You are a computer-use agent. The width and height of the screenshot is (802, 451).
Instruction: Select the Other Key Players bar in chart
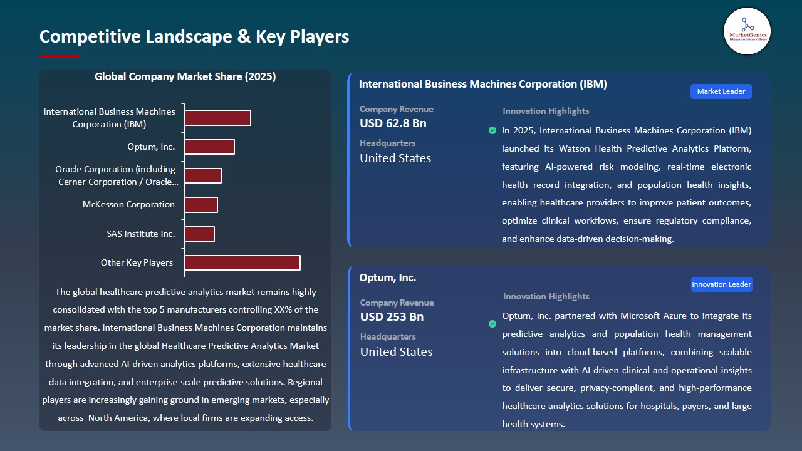[242, 262]
